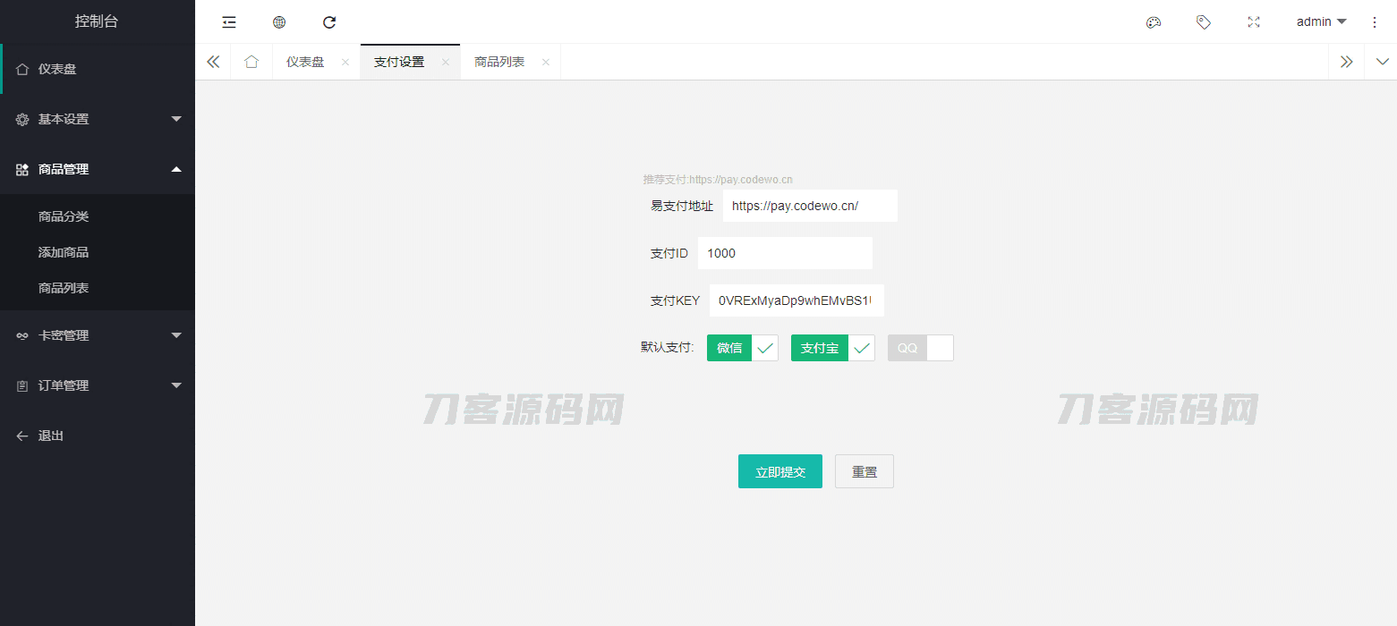Expand the 订单管理 menu arrow
The image size is (1397, 626).
click(176, 385)
